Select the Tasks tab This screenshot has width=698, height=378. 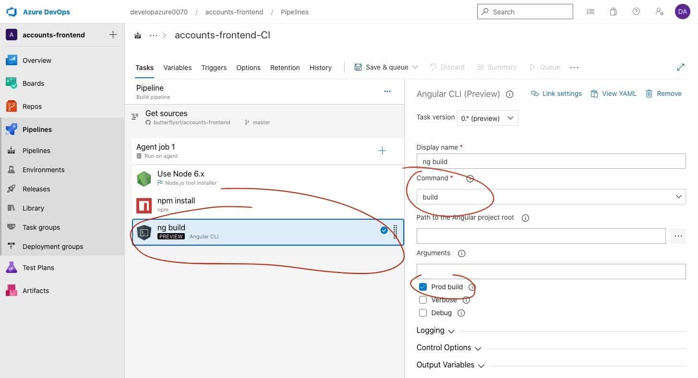(144, 68)
